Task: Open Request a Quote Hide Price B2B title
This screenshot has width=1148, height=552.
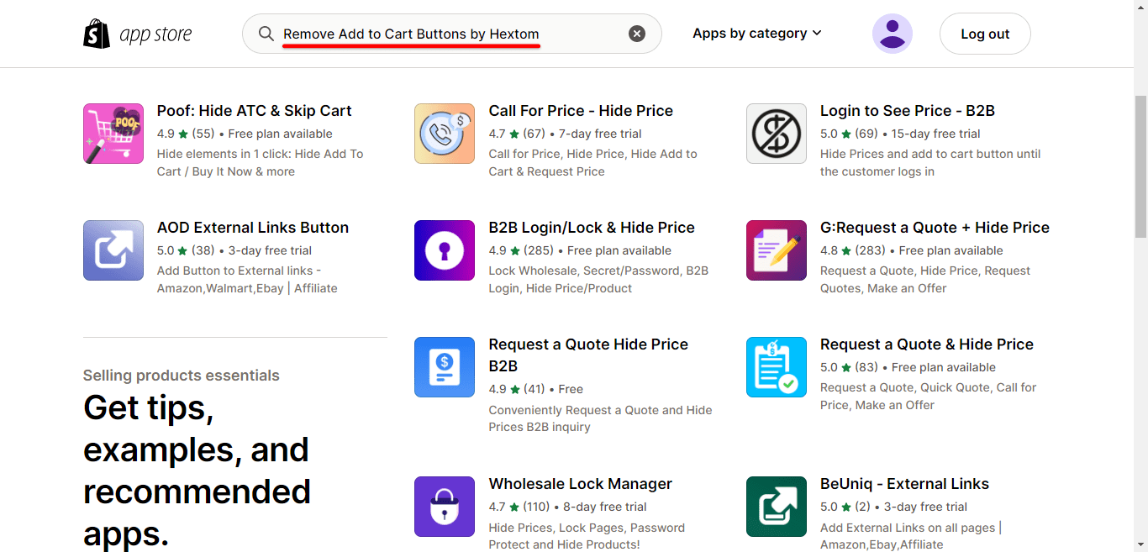Action: 588,355
